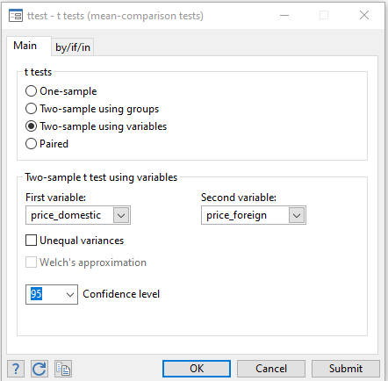This screenshot has width=388, height=381.
Task: Select Two-sample using variables option
Action: pyautogui.click(x=31, y=126)
